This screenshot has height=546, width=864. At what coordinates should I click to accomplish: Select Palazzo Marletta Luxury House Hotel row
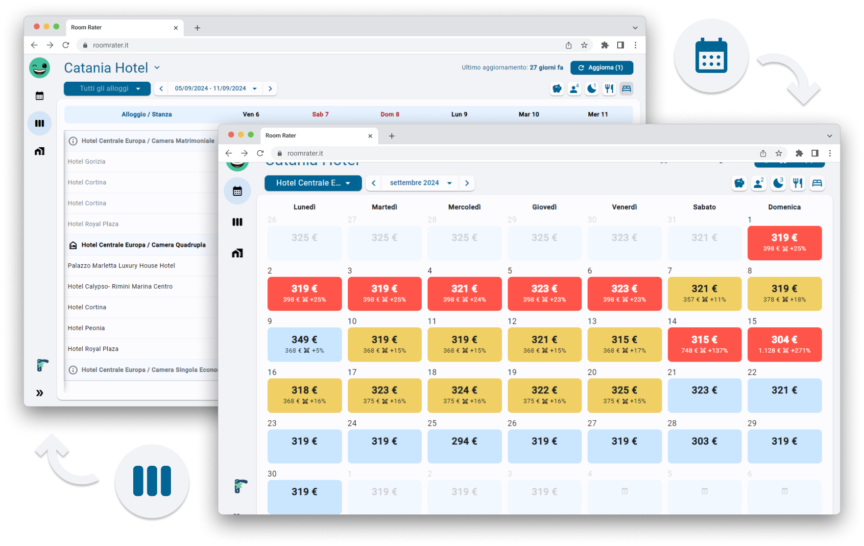(142, 266)
